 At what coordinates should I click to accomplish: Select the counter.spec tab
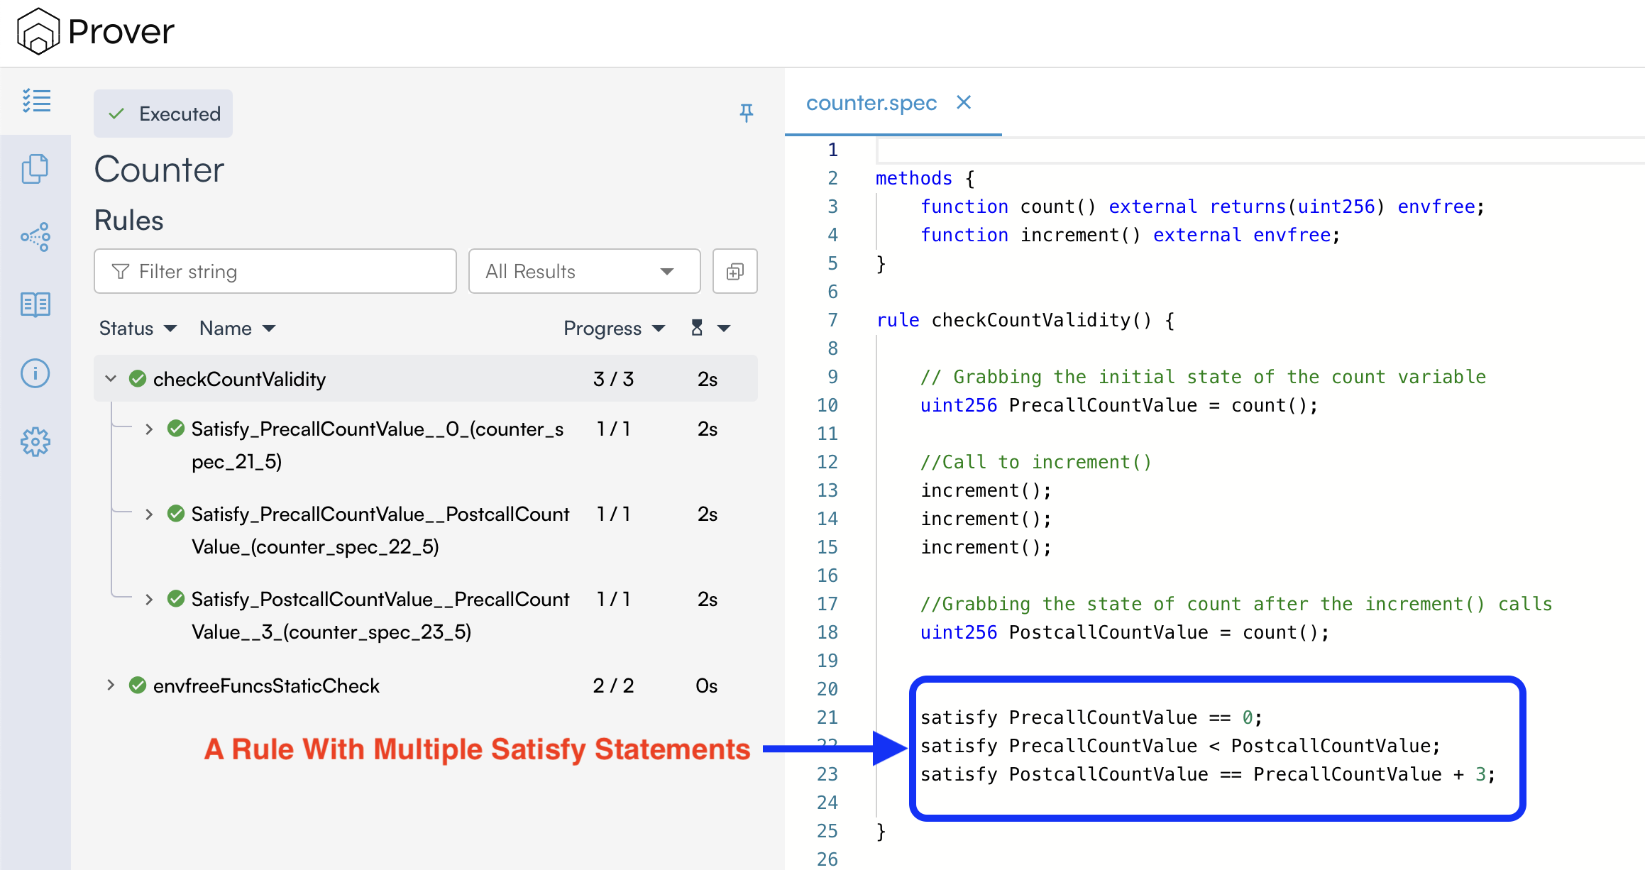(x=871, y=104)
